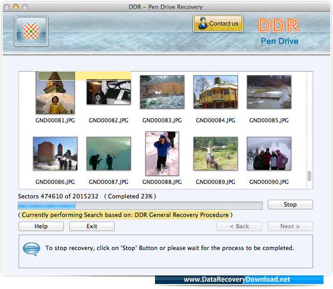
Task: Click the thumbnail list scrollbar handle
Action: pyautogui.click(x=309, y=176)
